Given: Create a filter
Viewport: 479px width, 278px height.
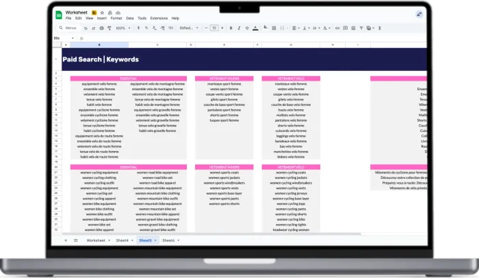Looking at the screenshot, I should (x=361, y=28).
